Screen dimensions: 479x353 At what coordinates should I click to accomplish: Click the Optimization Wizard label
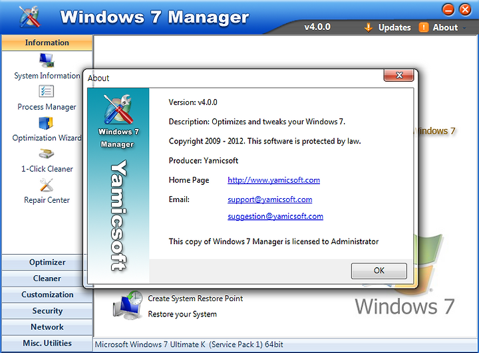pyautogui.click(x=47, y=138)
